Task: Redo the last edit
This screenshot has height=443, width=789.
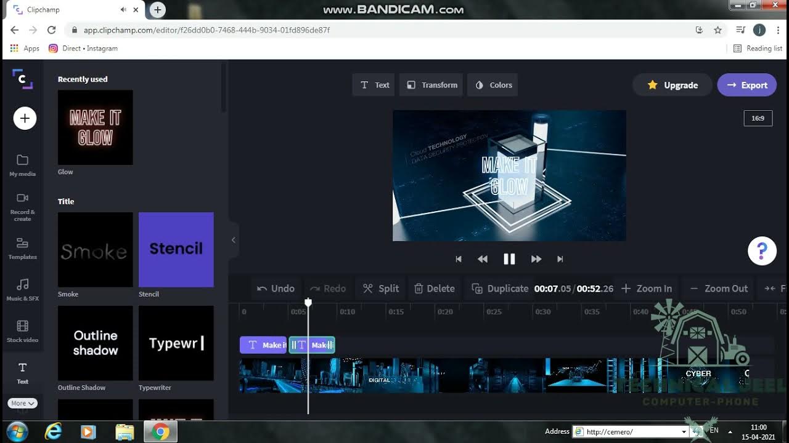Action: (327, 289)
